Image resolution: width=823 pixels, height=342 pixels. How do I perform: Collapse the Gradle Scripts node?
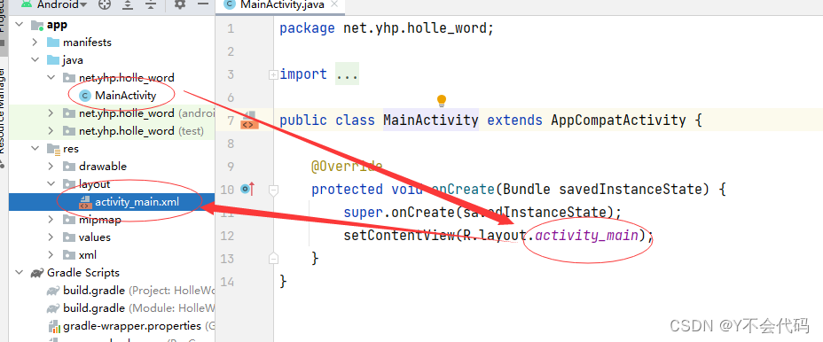pos(20,273)
